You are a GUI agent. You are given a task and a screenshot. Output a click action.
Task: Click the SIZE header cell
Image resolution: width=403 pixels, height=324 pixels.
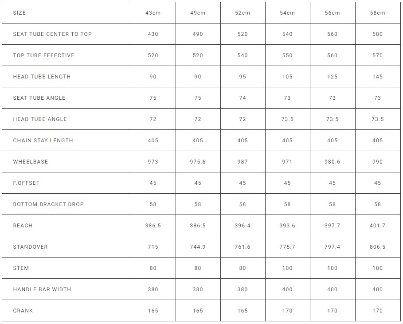tap(20, 13)
